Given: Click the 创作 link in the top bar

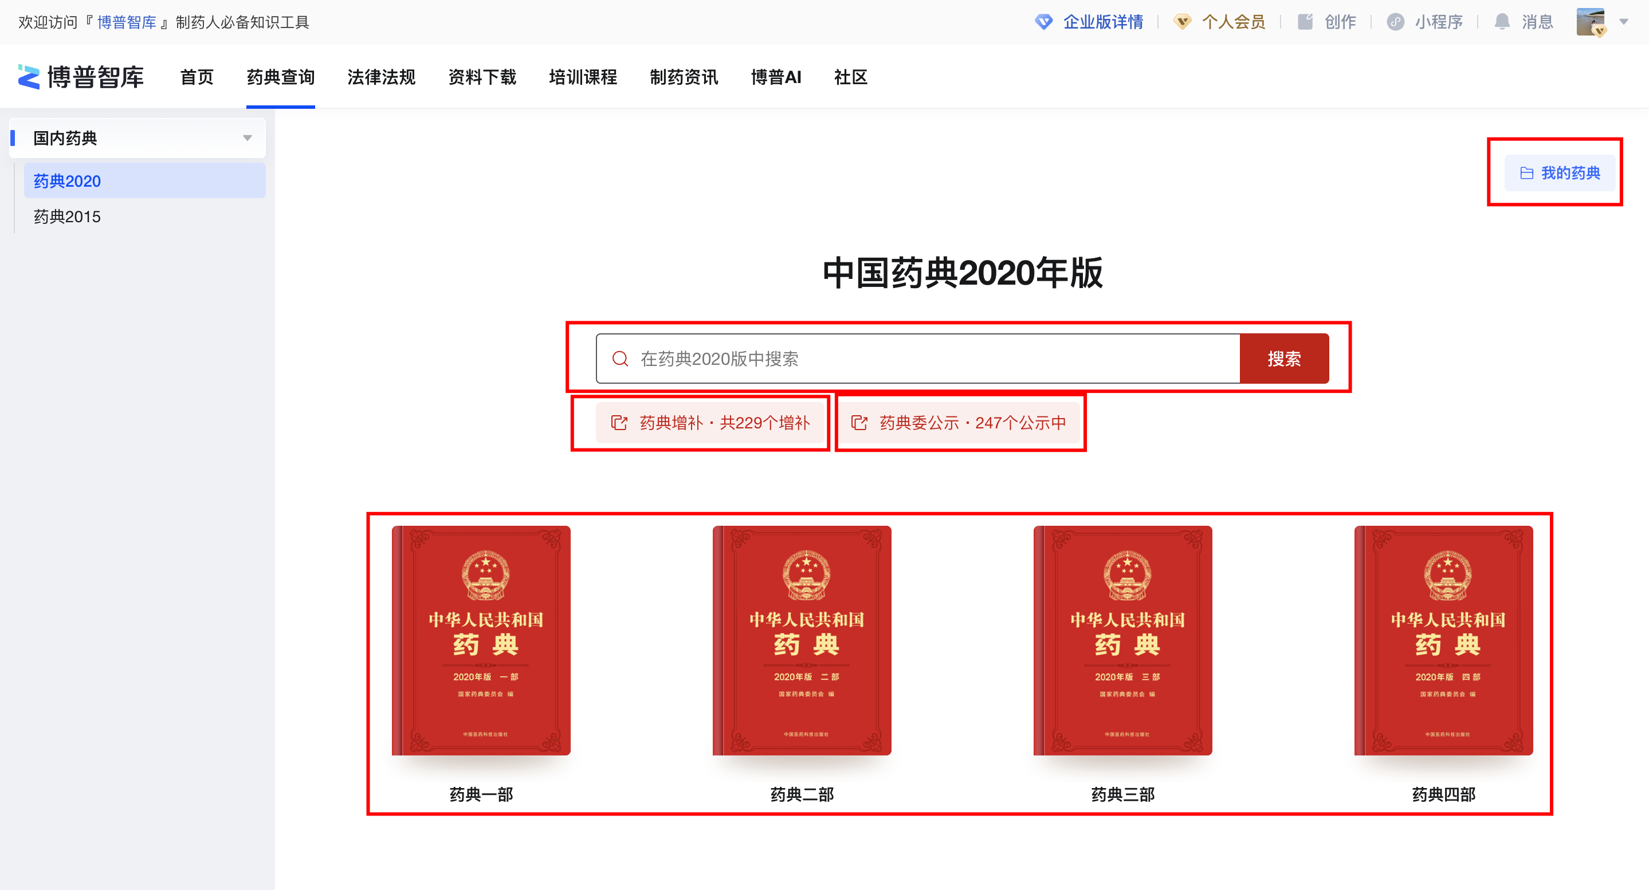Looking at the screenshot, I should tap(1340, 22).
